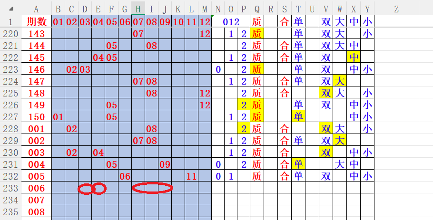
Task: Click header cell 小 in row 1
Action: (x=367, y=21)
